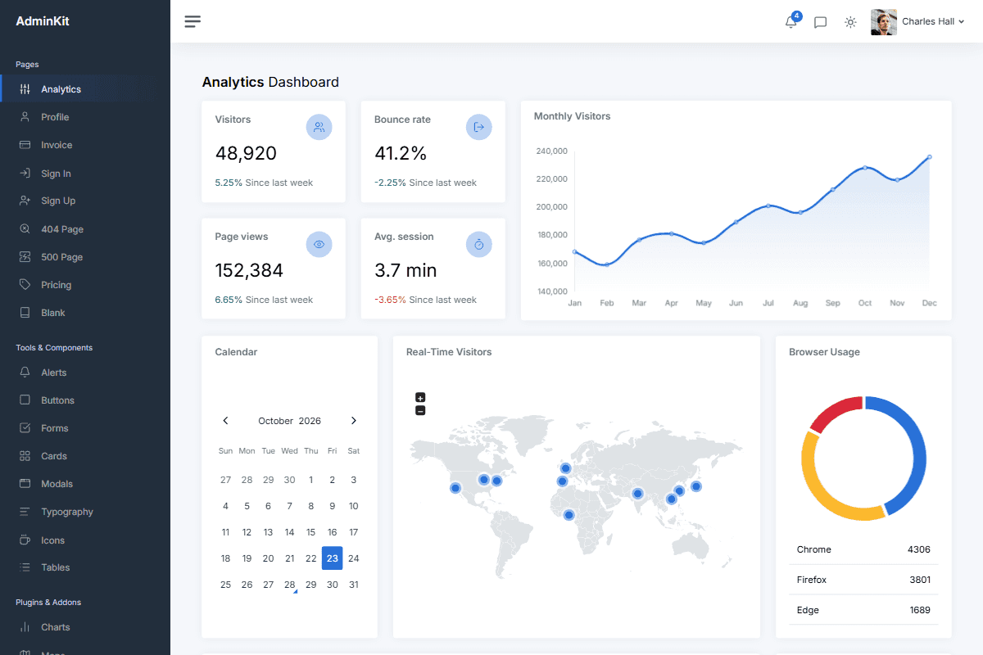Open the messages speech bubble icon
This screenshot has height=655, width=983.
click(x=820, y=22)
